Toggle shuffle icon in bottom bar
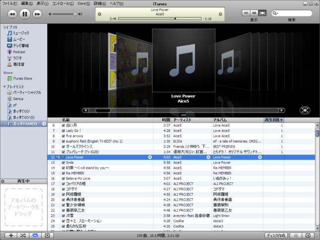 point(23,236)
